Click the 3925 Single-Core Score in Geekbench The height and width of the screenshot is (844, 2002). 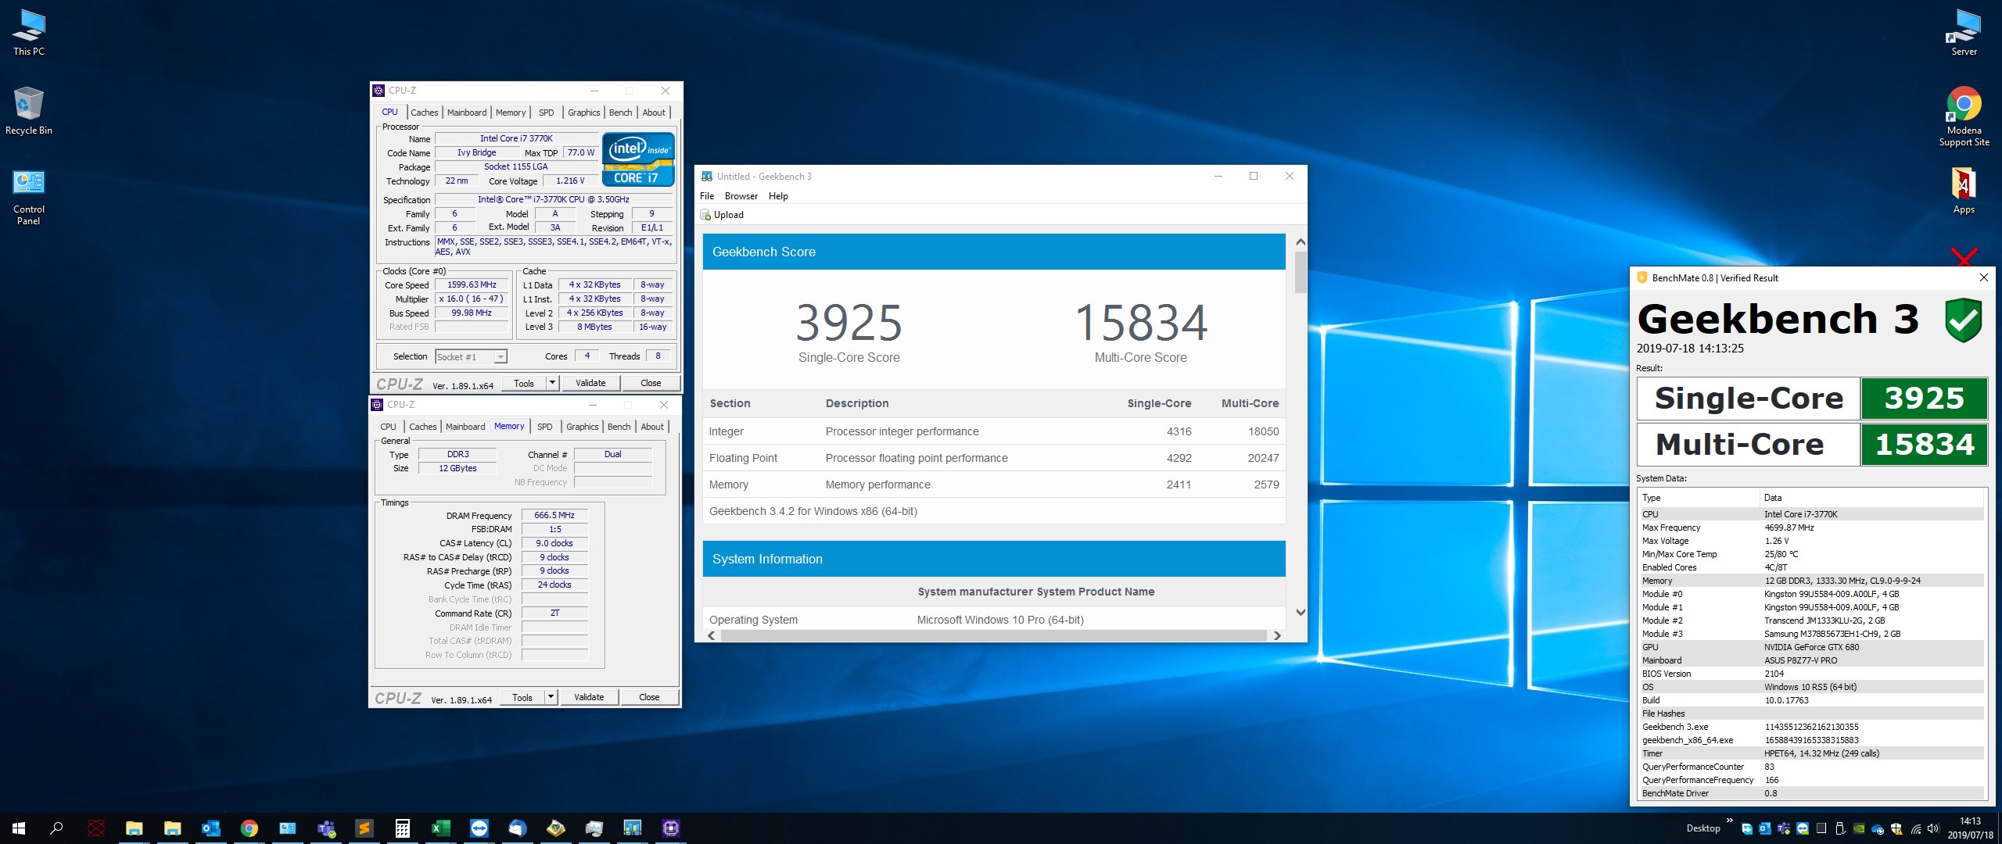pos(849,323)
